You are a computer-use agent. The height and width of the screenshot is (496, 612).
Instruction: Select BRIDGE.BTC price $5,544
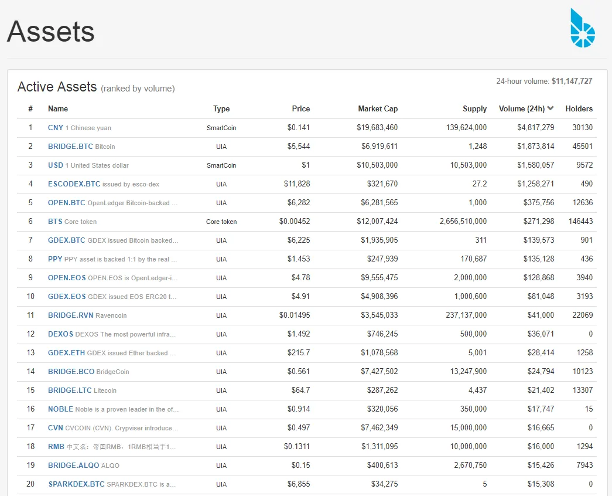[x=299, y=146]
